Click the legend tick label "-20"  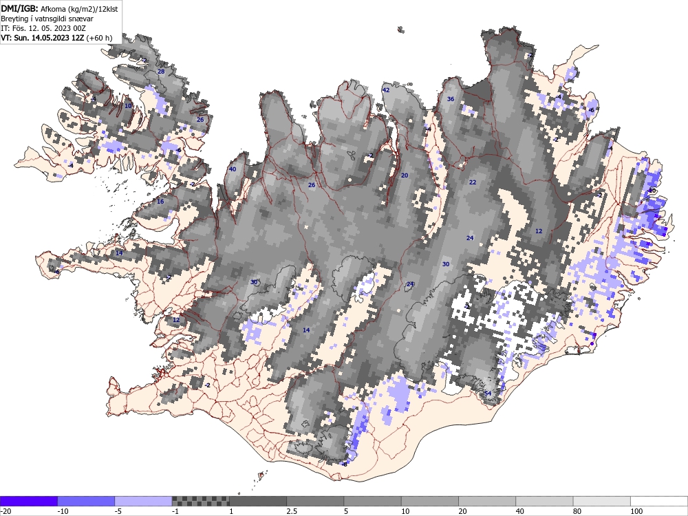[6, 511]
